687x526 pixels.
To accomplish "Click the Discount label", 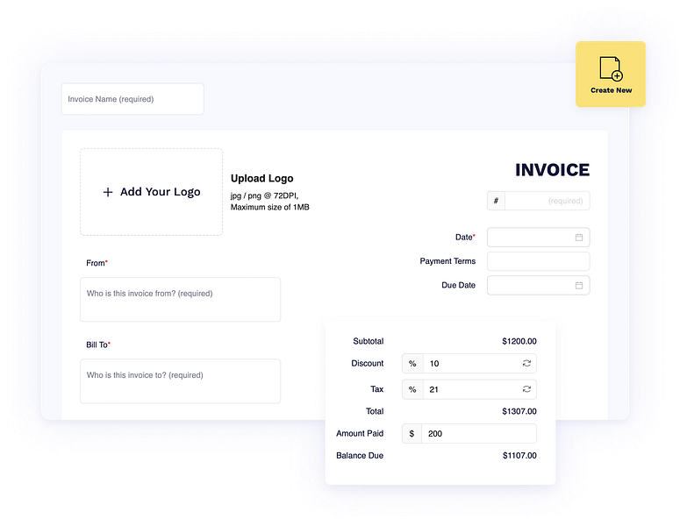I will pyautogui.click(x=367, y=363).
